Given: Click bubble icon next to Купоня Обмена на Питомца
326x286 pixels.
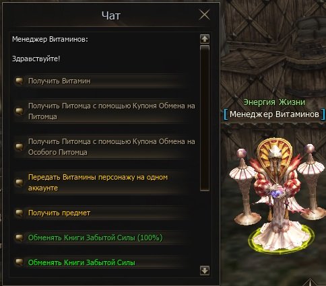Looking at the screenshot, I should [20, 111].
